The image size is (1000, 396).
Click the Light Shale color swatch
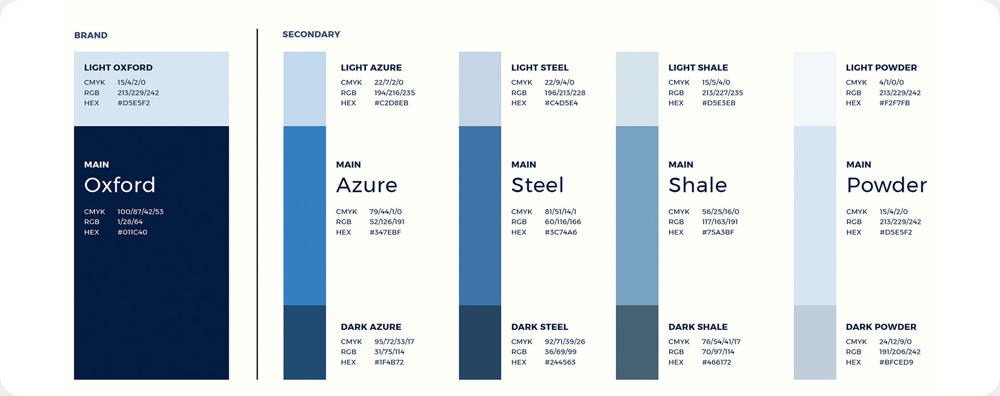coord(637,88)
